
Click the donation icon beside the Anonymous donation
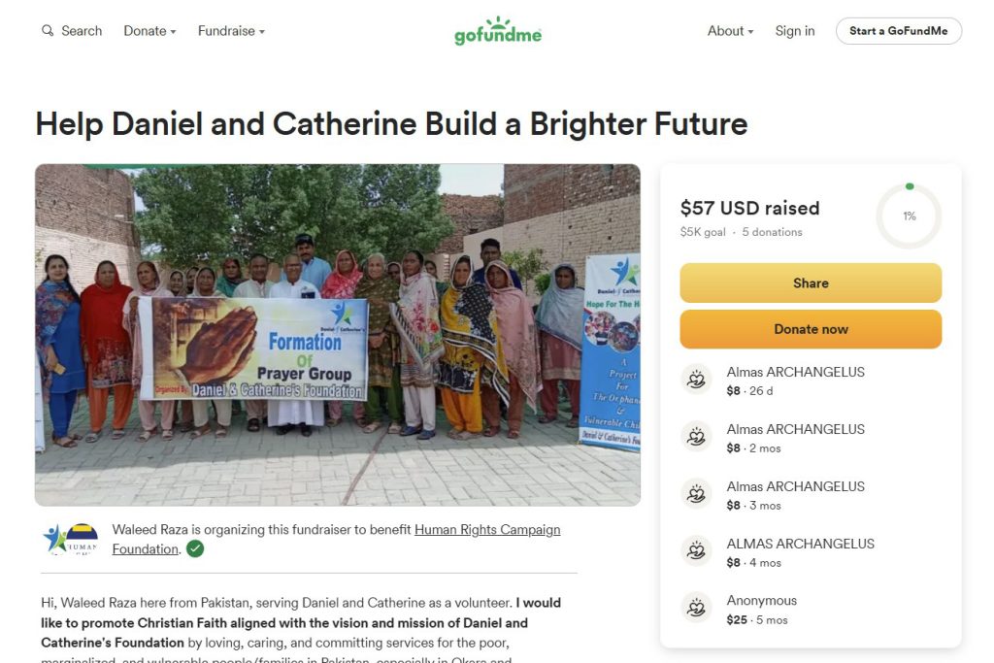(696, 610)
